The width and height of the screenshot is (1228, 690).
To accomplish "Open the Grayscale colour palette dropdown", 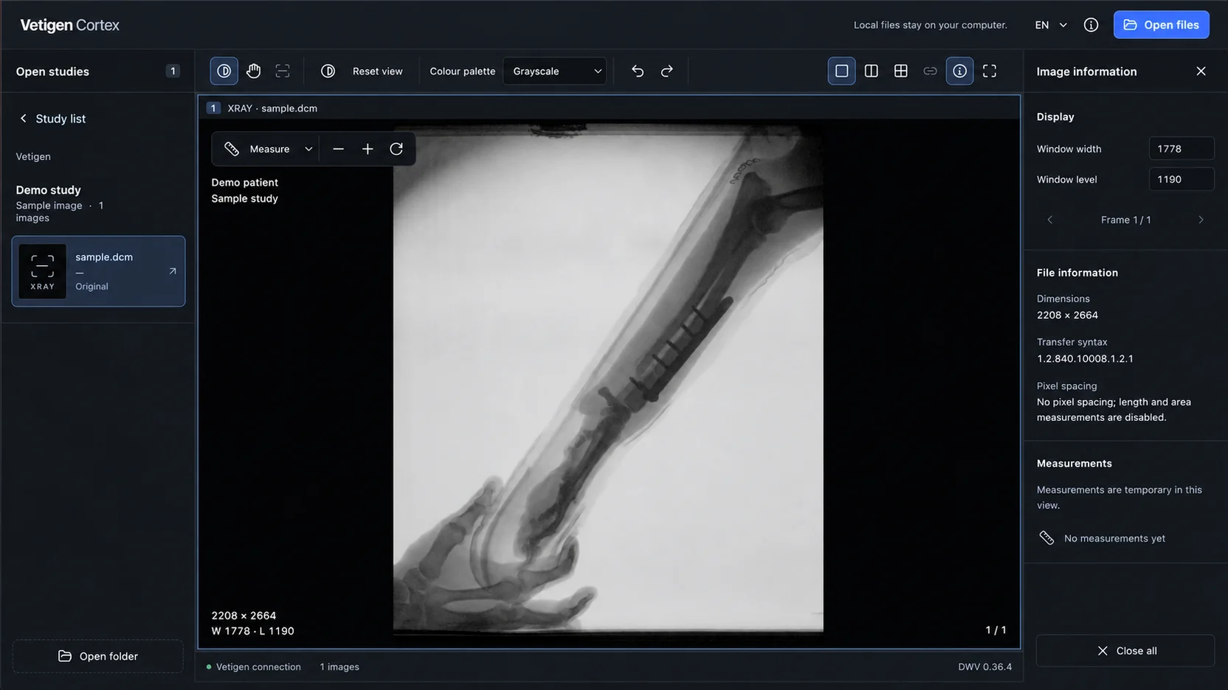I will (555, 71).
